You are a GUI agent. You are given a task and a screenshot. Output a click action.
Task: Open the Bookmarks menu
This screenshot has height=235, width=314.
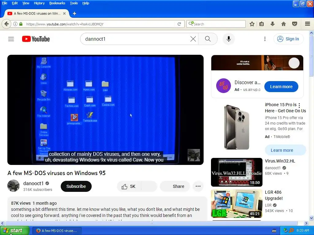click(x=57, y=3)
